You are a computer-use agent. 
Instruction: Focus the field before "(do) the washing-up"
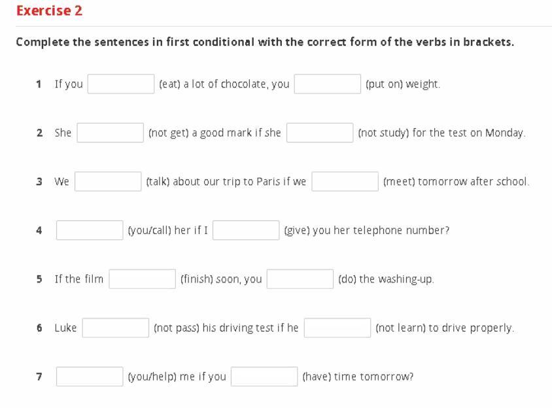(x=300, y=279)
